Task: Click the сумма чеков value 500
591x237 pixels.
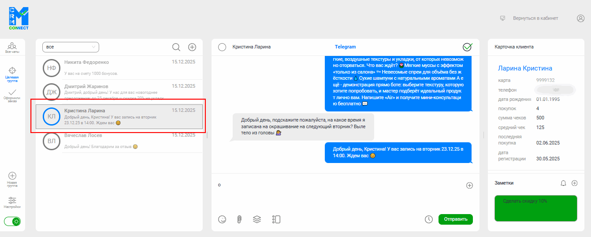Action: point(540,118)
